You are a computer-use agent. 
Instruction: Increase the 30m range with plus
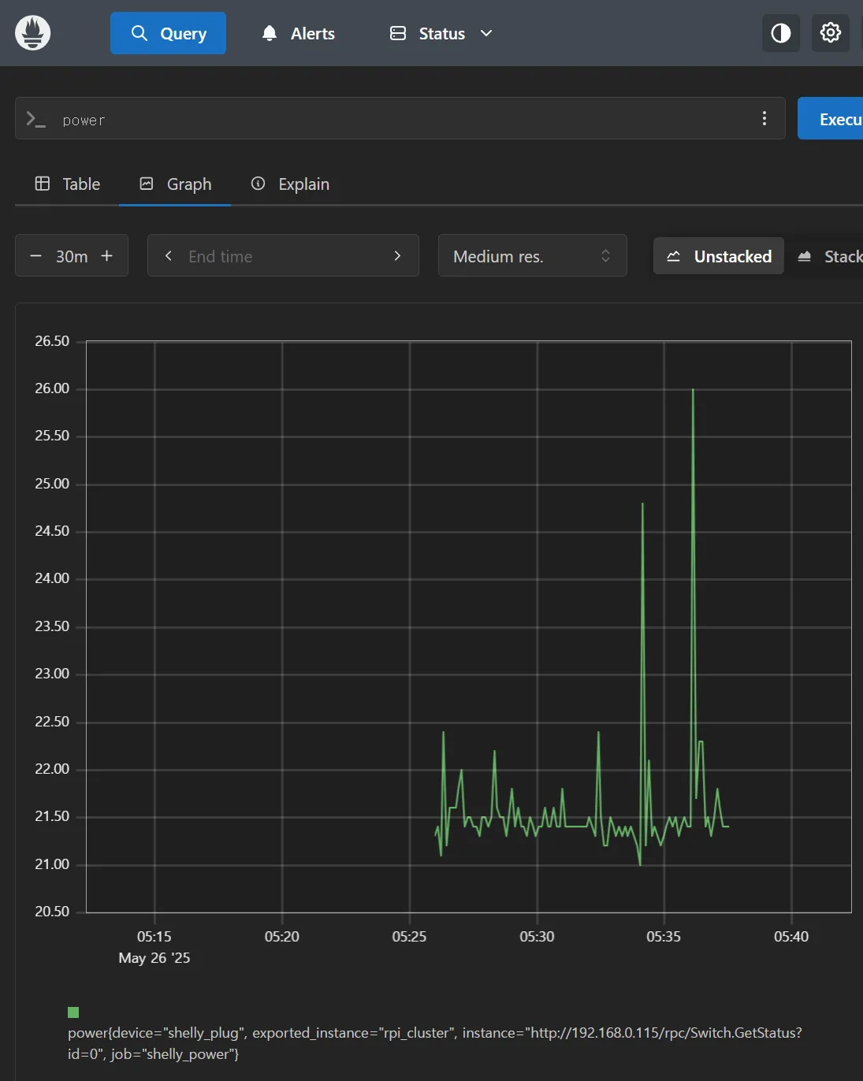point(107,256)
